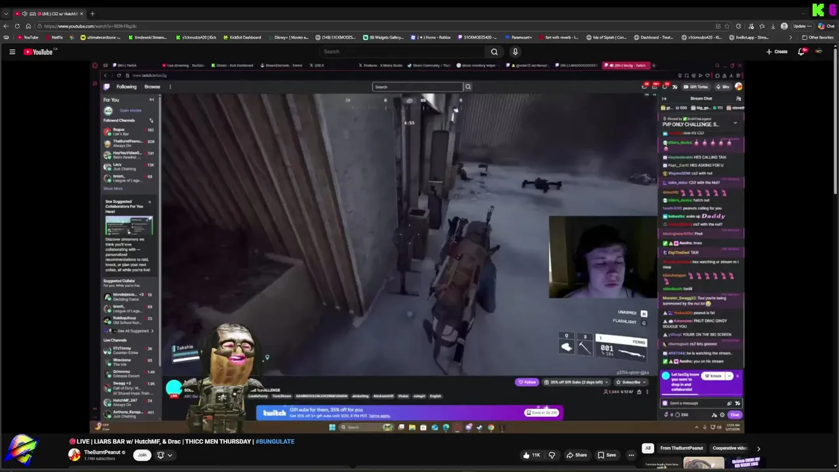The width and height of the screenshot is (839, 472).
Task: Open YouTube notifications bell
Action: pos(801,52)
